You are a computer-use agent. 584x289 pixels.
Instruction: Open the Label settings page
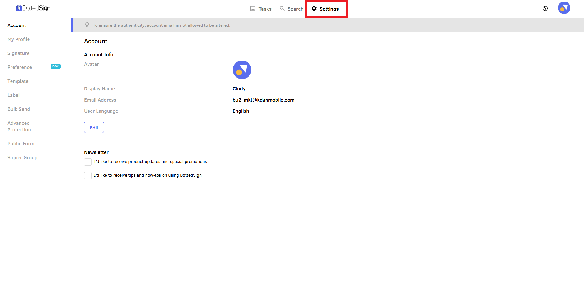pos(13,95)
